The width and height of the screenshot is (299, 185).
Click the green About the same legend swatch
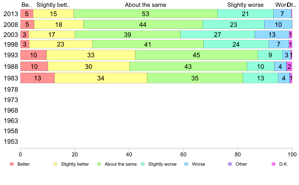[99, 164]
